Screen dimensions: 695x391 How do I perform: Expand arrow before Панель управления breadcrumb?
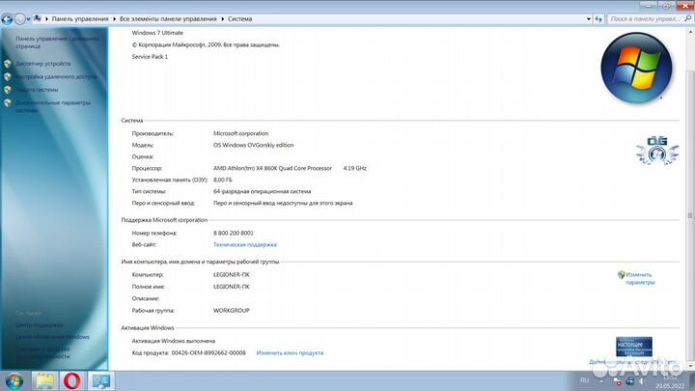[x=46, y=19]
